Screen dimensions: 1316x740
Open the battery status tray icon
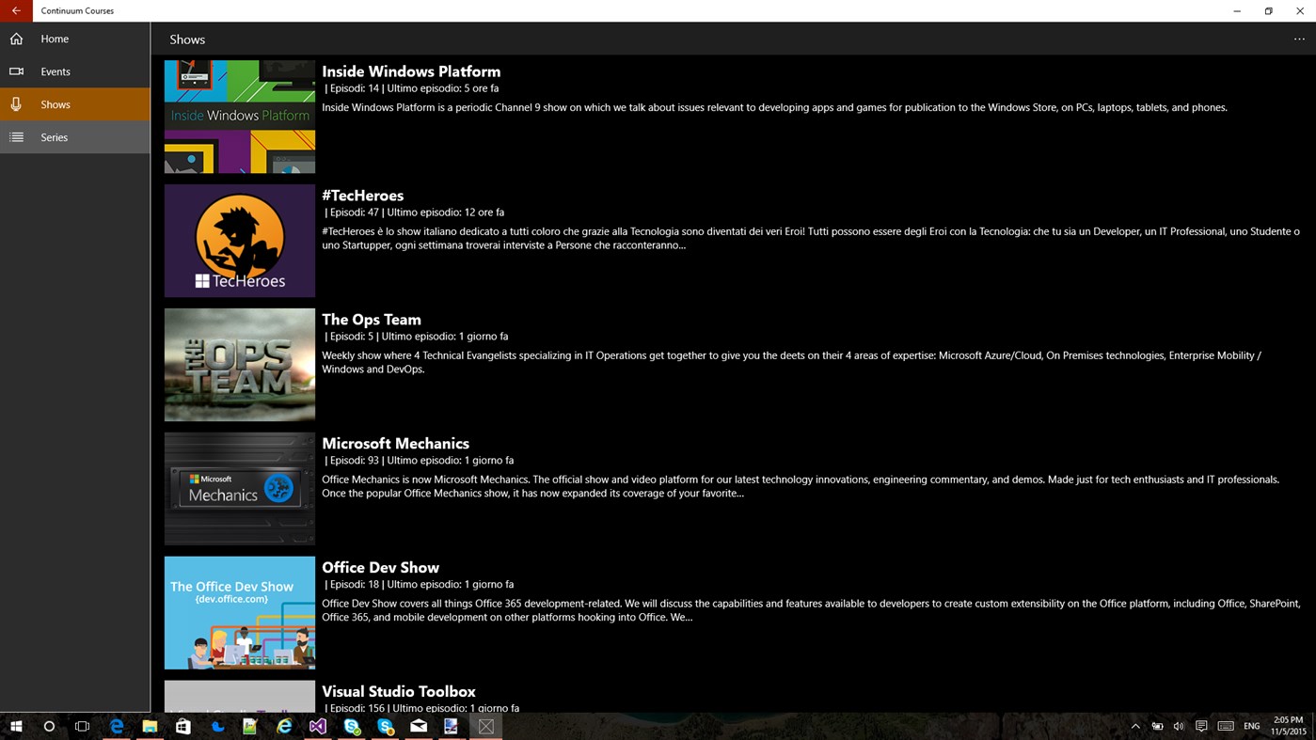(x=1158, y=726)
